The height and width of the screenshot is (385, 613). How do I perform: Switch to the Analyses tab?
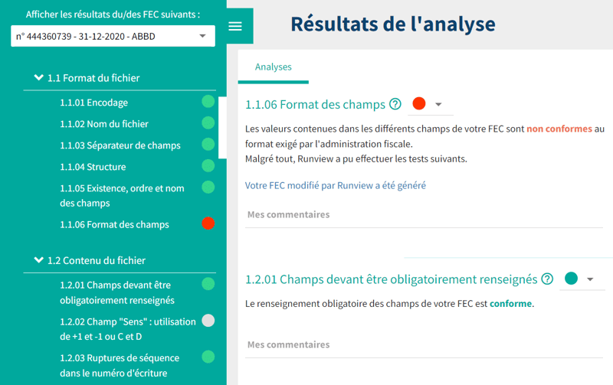[x=274, y=67]
